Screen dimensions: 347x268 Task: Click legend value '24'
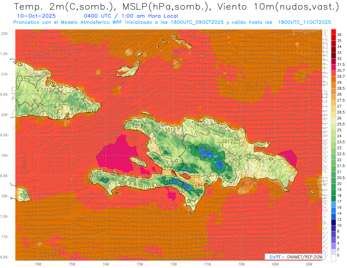[x=339, y=136]
